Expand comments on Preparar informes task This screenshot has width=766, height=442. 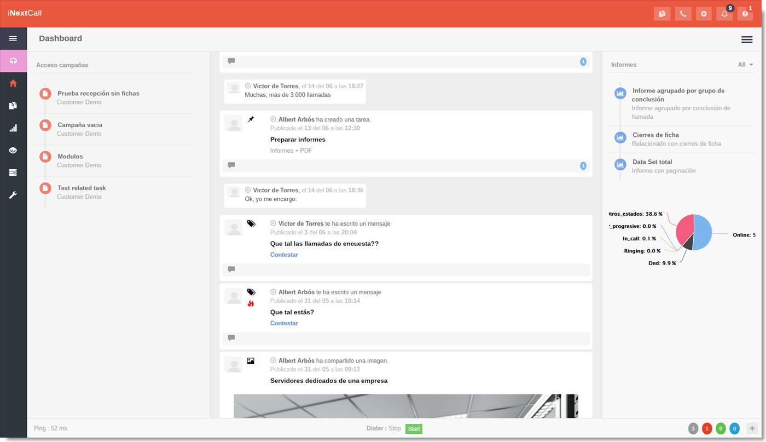[x=231, y=165]
